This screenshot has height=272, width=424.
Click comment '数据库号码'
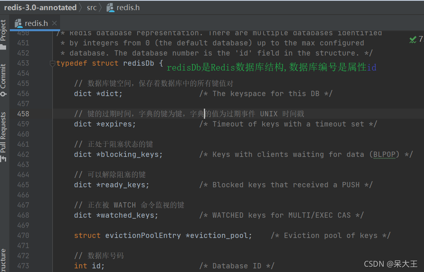[99, 255]
